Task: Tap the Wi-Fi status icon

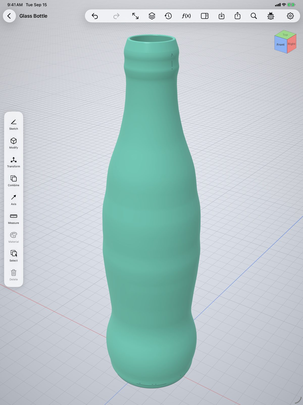Action: click(284, 5)
